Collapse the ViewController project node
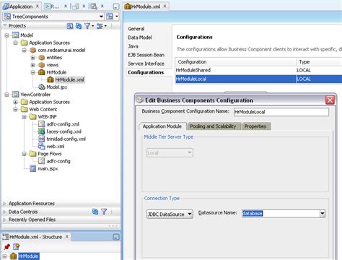The height and width of the screenshot is (260, 342). [6, 95]
